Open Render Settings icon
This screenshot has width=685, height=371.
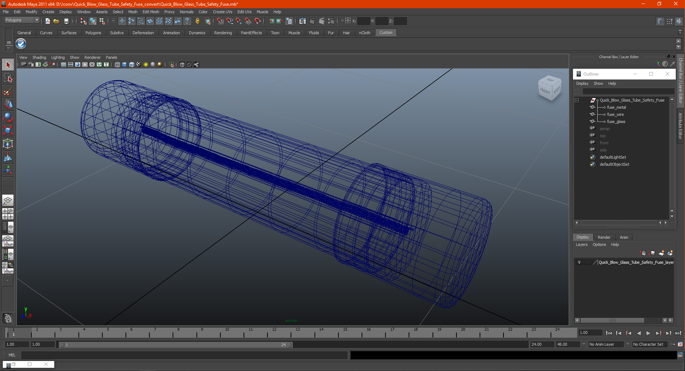(331, 21)
